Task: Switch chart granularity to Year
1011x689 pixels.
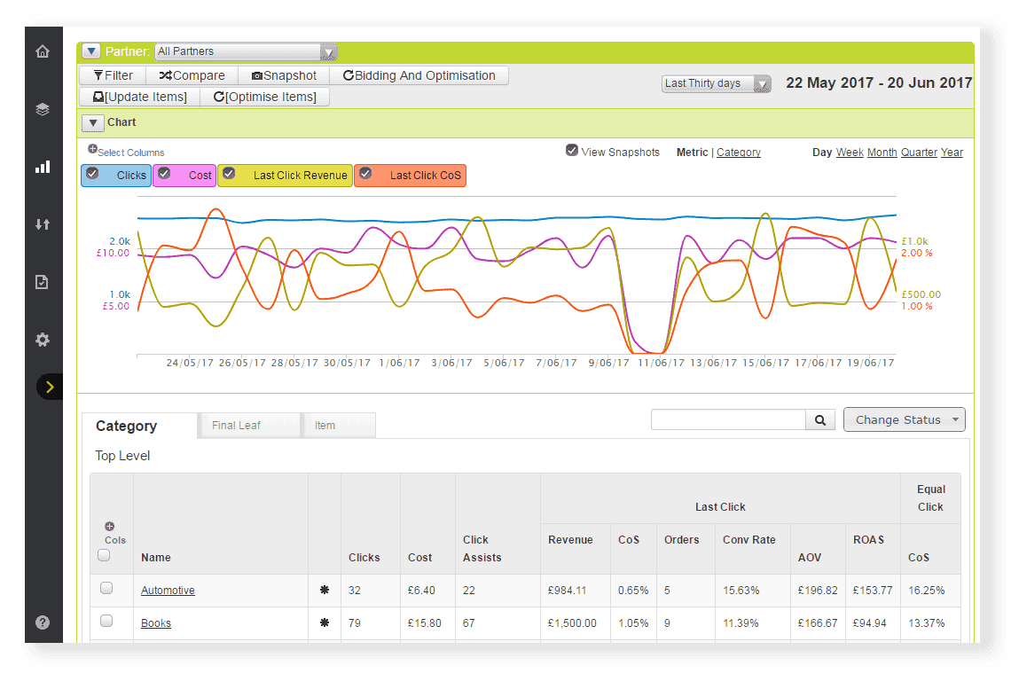Action: [951, 153]
